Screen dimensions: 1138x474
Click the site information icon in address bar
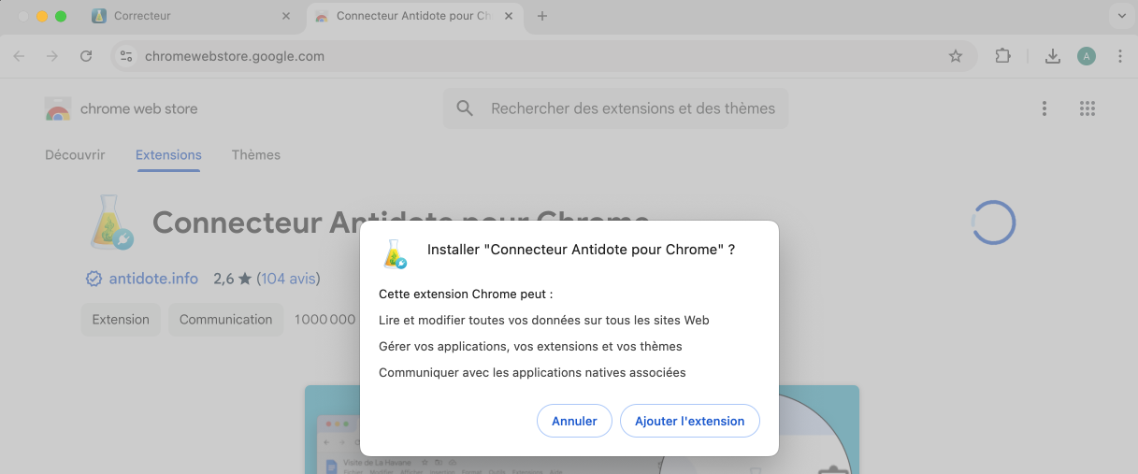[x=127, y=56]
